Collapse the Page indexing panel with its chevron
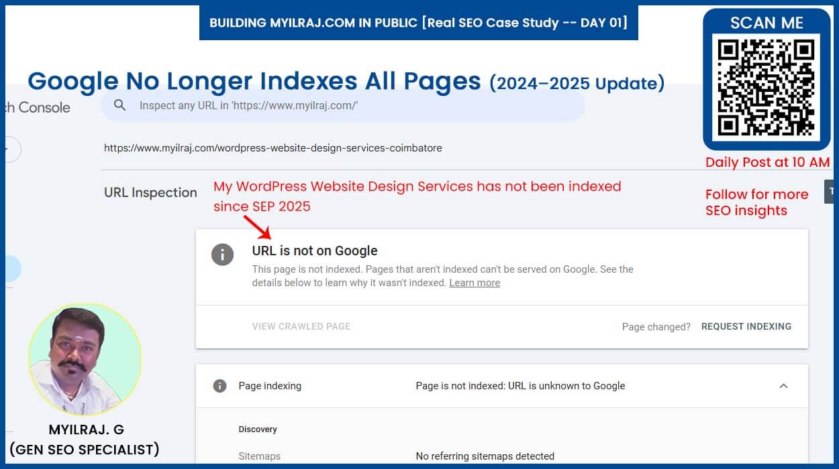Viewport: 839px width, 469px height. tap(784, 386)
